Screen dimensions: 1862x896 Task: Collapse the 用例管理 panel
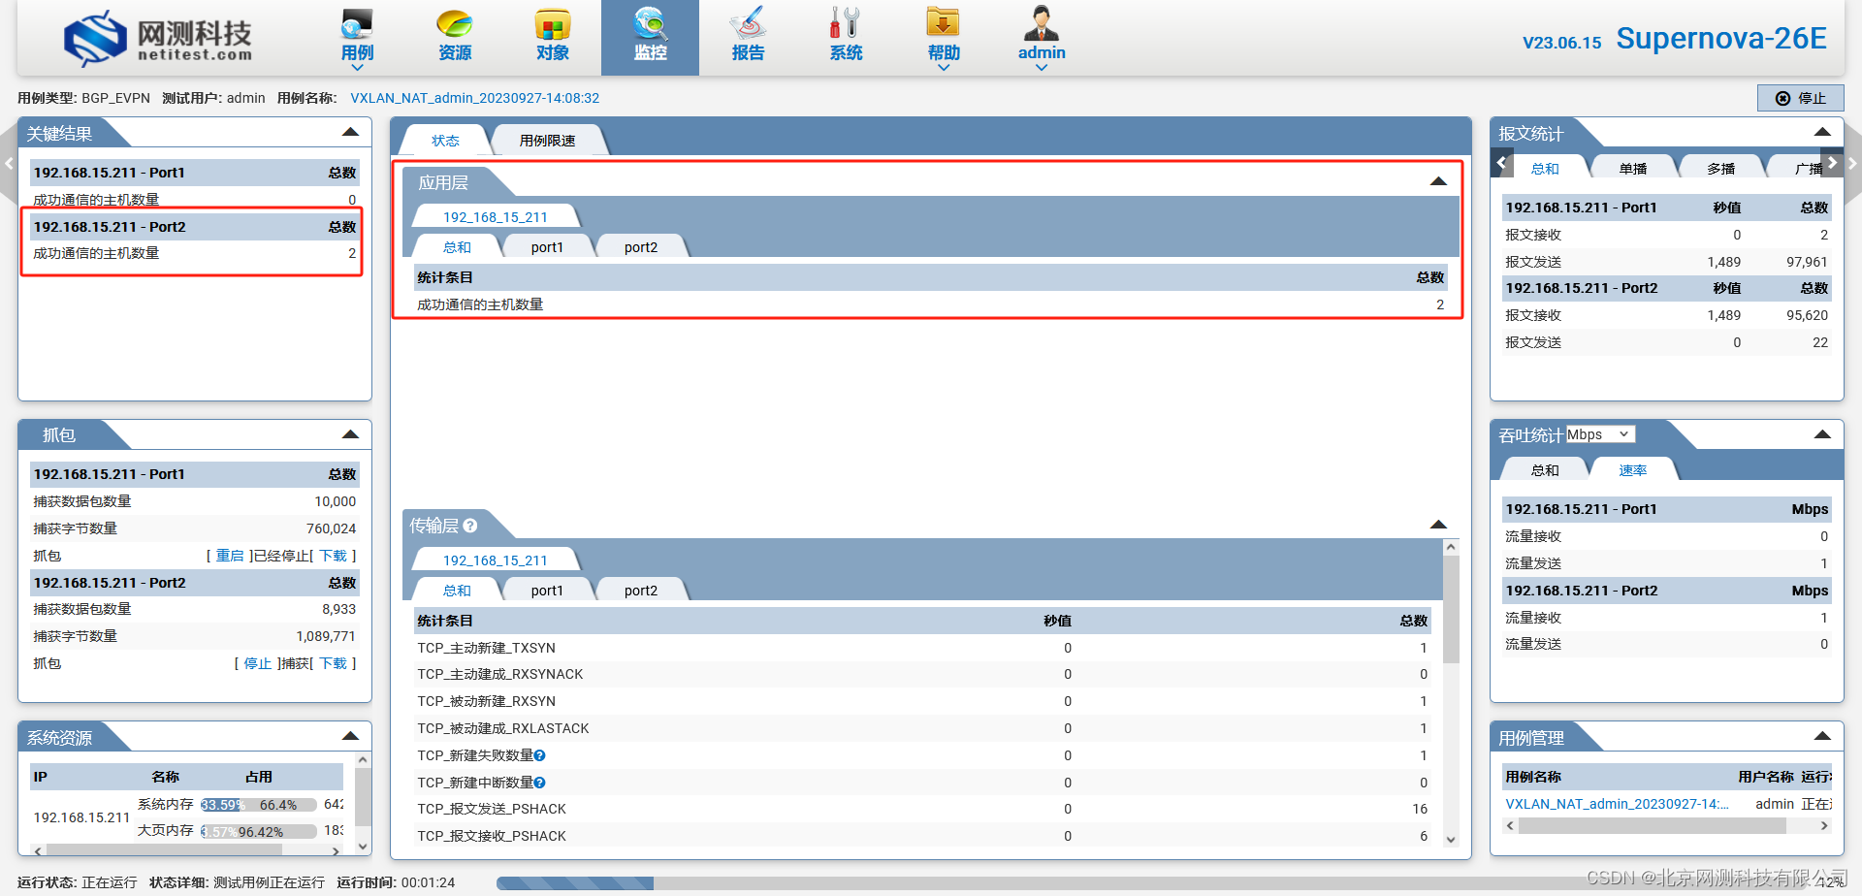pos(1823,736)
